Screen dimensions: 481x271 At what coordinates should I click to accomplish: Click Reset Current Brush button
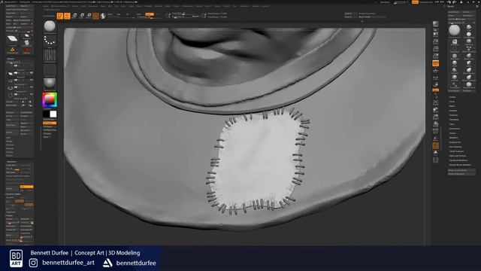[x=461, y=170]
